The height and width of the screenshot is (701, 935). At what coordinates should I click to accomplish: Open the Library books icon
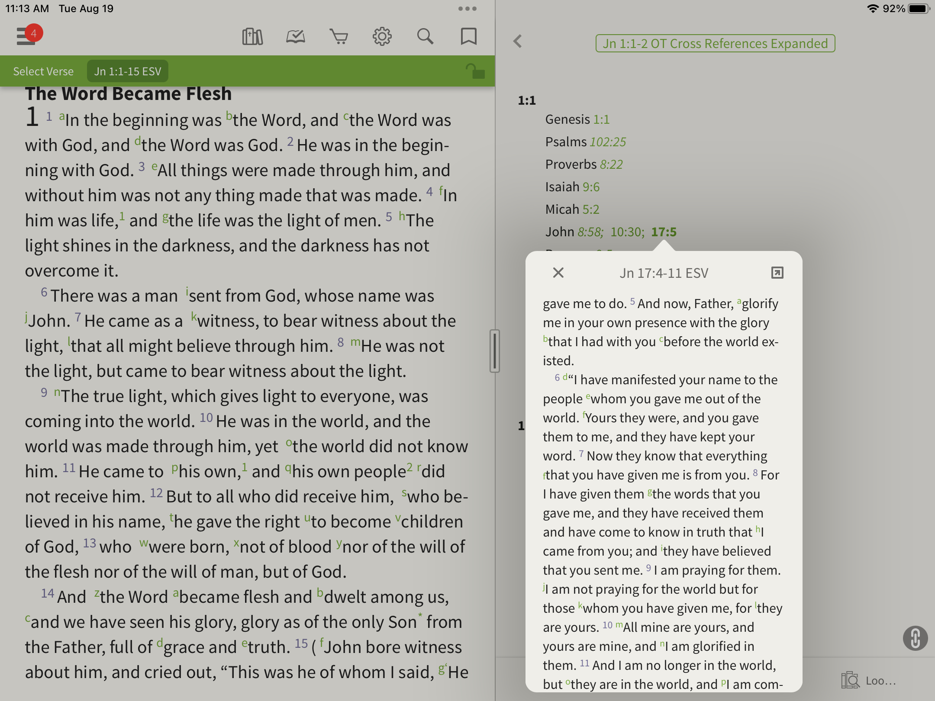pyautogui.click(x=252, y=37)
